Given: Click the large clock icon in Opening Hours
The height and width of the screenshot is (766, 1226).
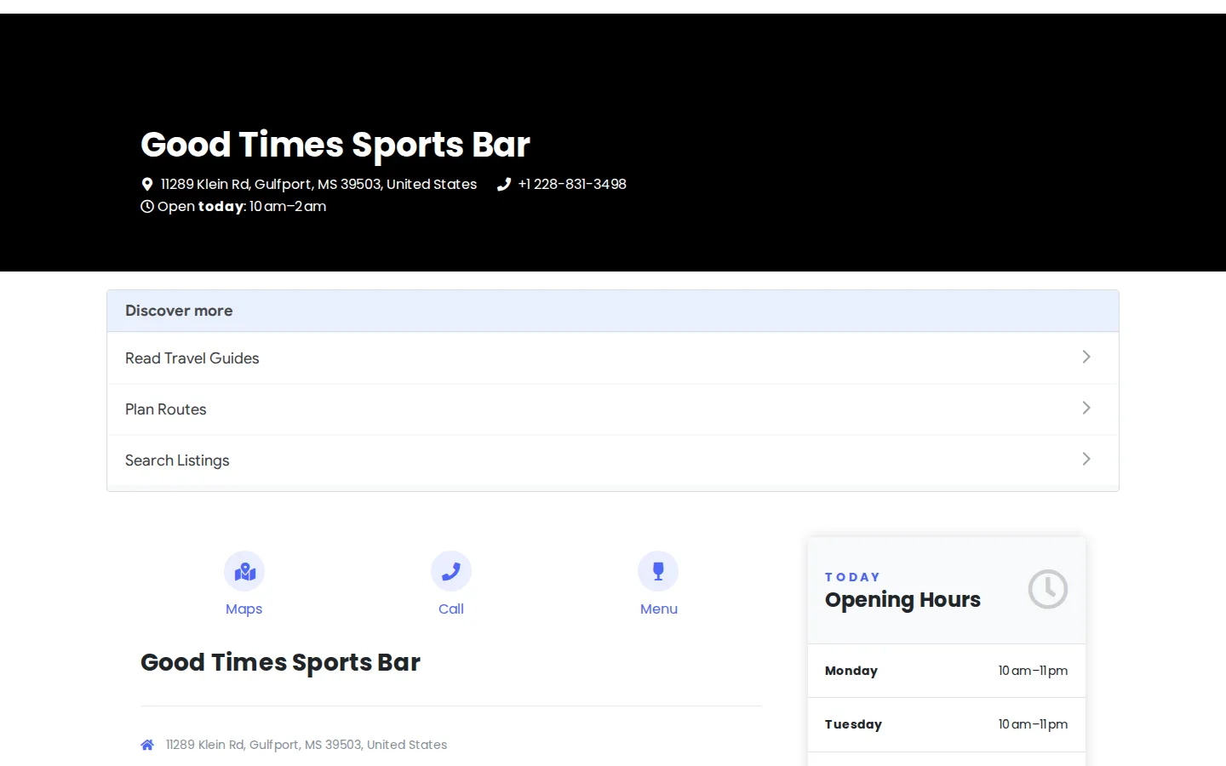Looking at the screenshot, I should click(x=1048, y=589).
